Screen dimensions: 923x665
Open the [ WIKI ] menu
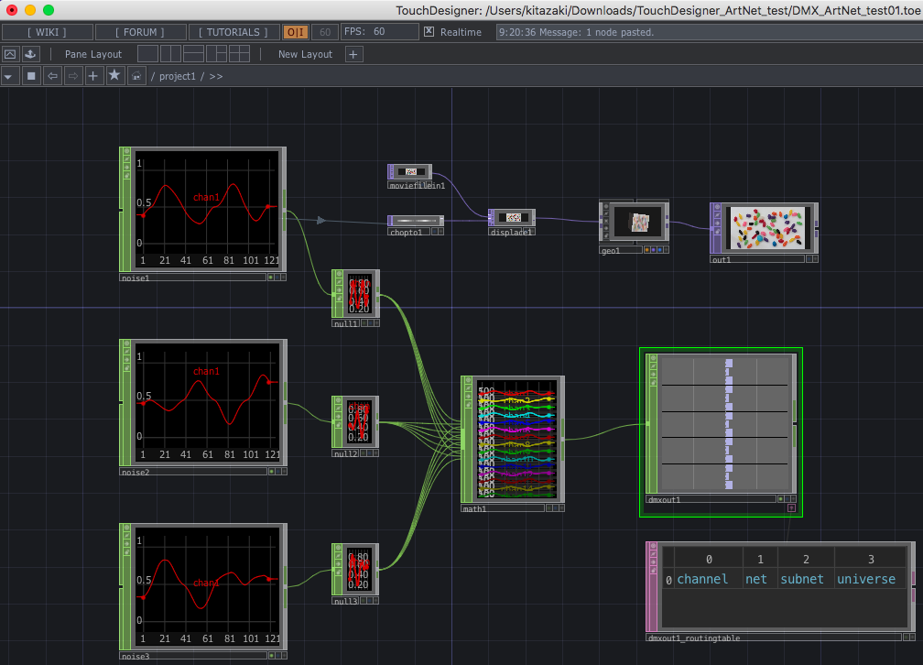[x=47, y=31]
